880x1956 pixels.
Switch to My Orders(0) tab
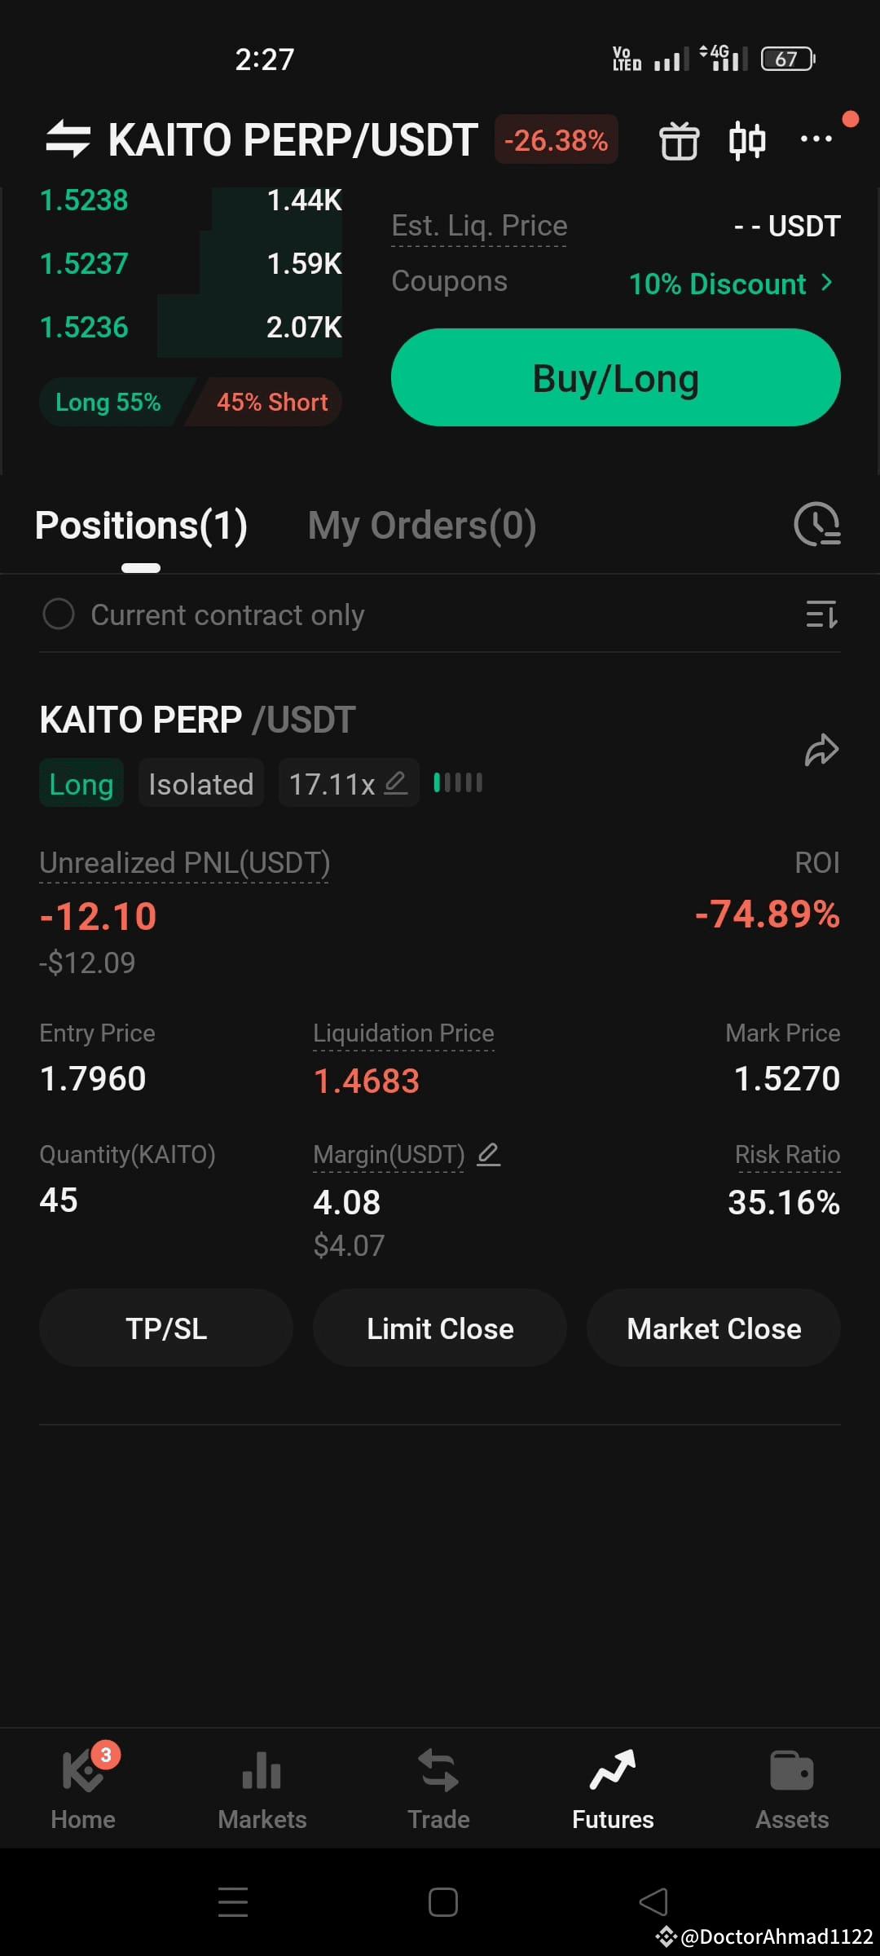click(422, 526)
